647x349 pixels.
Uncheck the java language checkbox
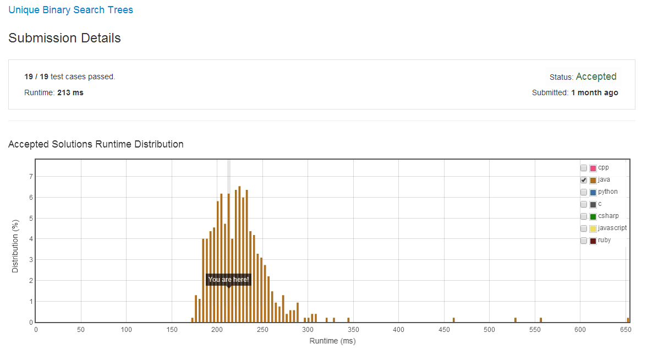click(583, 180)
